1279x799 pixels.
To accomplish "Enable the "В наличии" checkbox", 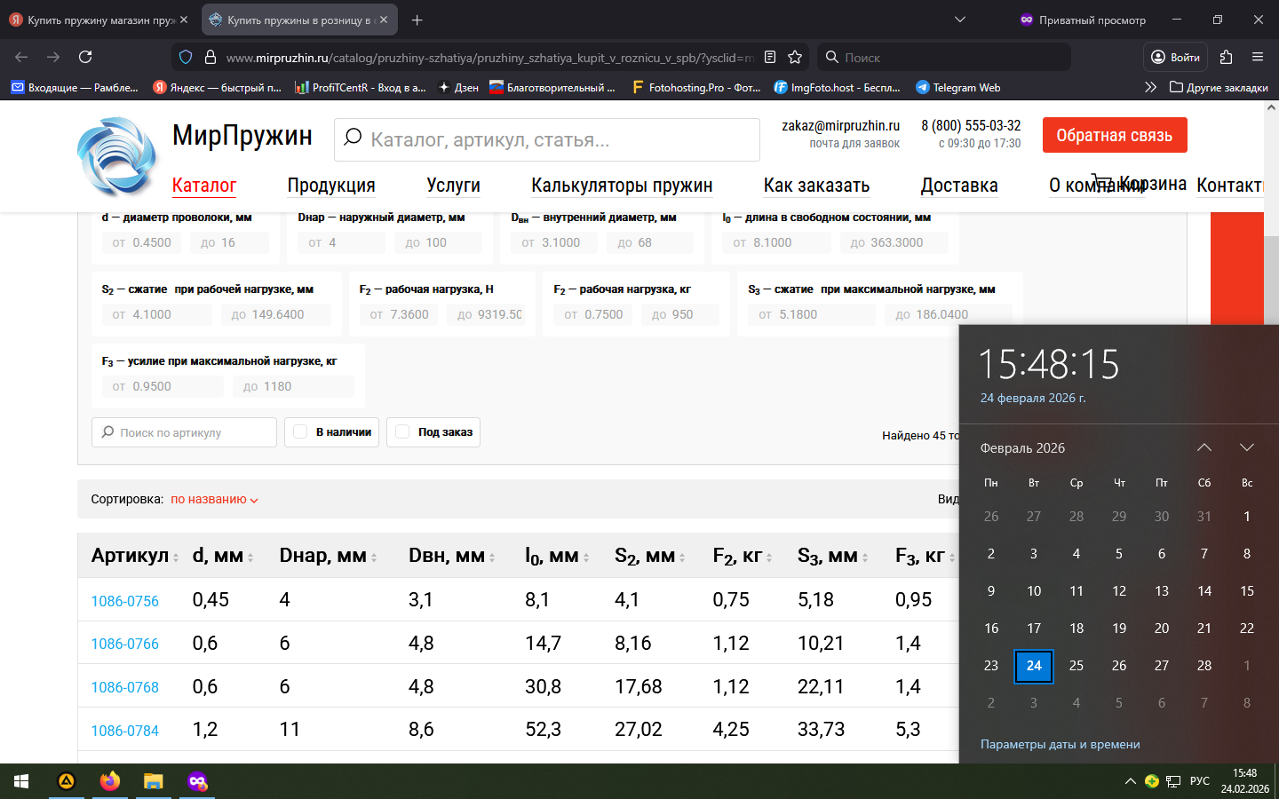I will click(x=301, y=432).
